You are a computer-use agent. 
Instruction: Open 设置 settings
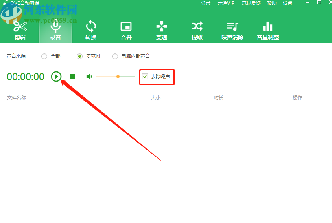(x=288, y=3)
